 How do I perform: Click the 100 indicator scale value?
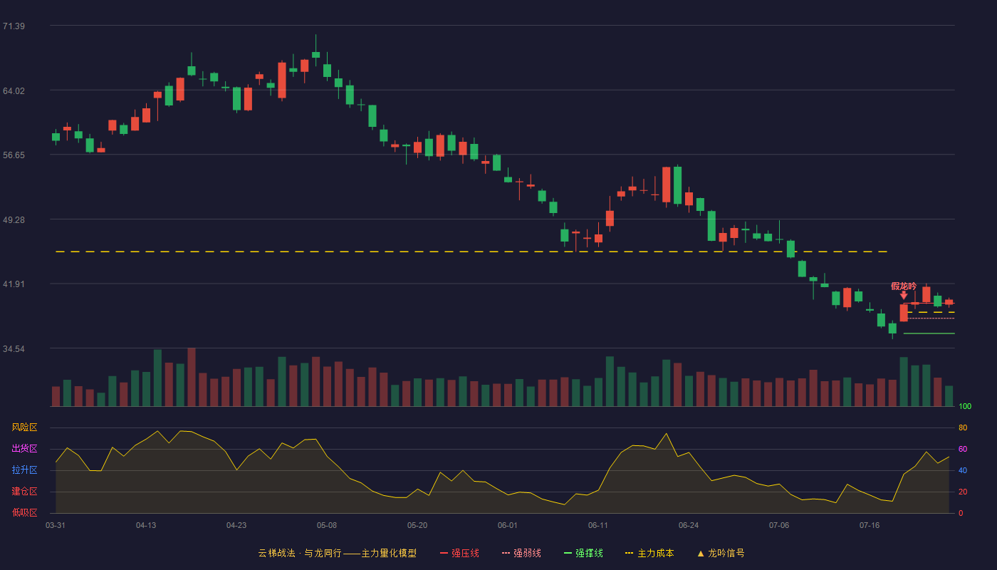pos(965,406)
